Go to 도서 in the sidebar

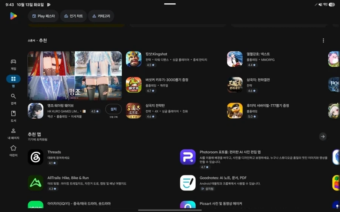[14, 116]
